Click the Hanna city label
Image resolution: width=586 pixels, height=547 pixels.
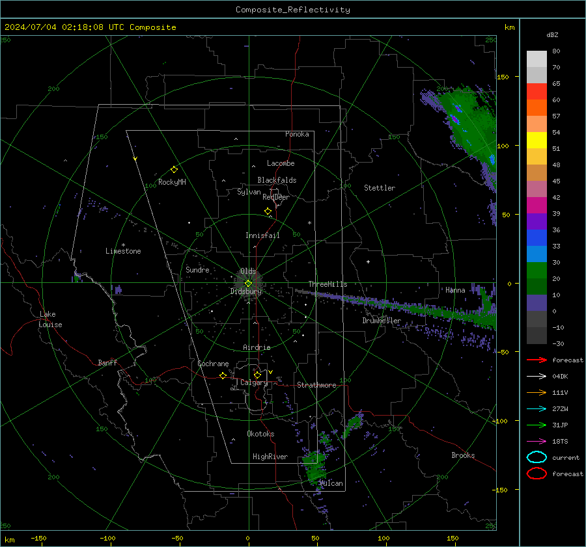[455, 290]
